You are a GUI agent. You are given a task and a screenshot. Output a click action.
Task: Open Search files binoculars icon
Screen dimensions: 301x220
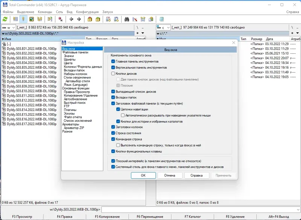click(127, 19)
